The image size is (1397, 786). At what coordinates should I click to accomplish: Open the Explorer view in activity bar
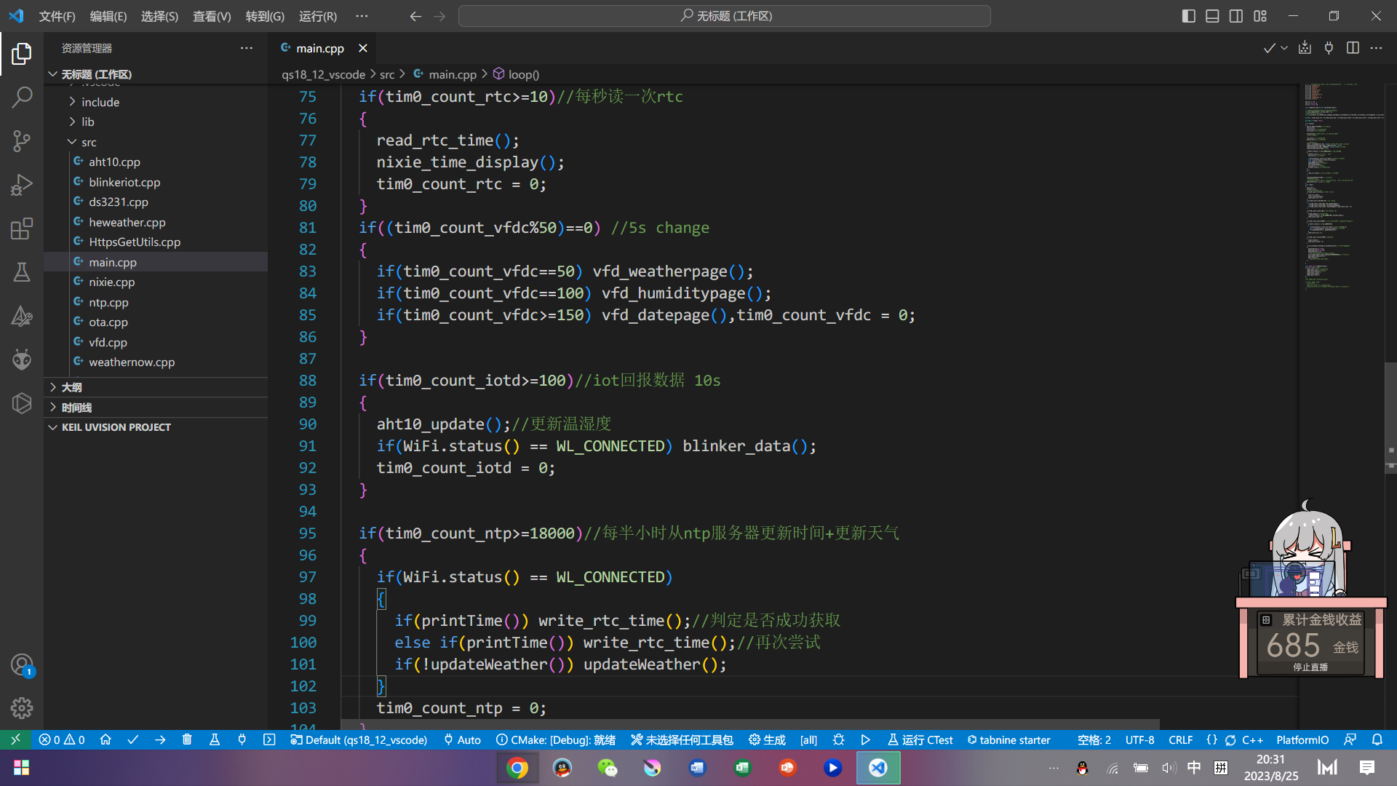point(22,53)
